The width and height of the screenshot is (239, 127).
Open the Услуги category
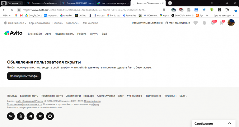[x=94, y=34]
